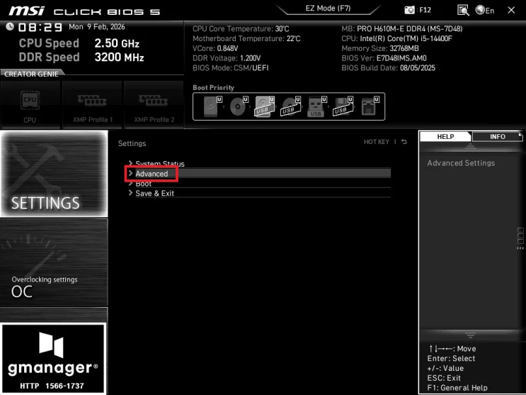Select the USB CD/DVD boot device icon
The image size is (526, 395).
[290, 106]
